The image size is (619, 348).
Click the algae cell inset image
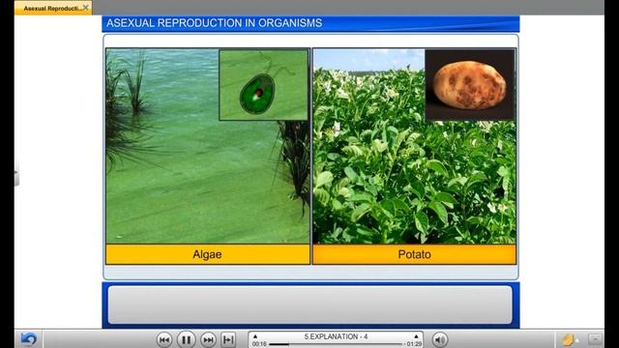coord(264,84)
